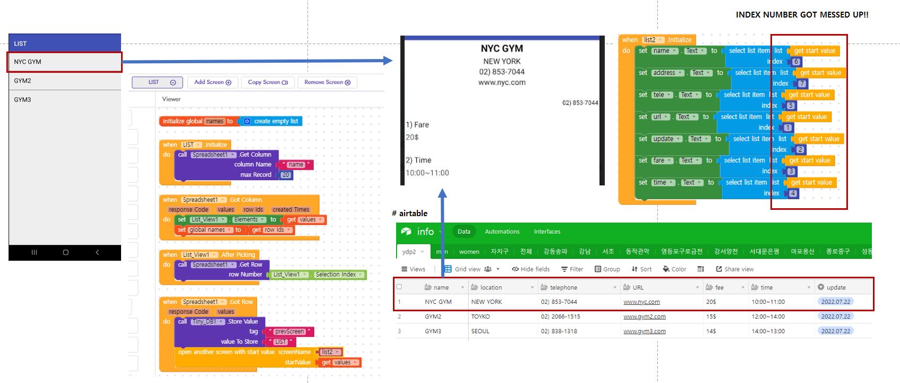Toggle the select-all checkbox in table header
Screen dimensions: 900x383
[399, 287]
